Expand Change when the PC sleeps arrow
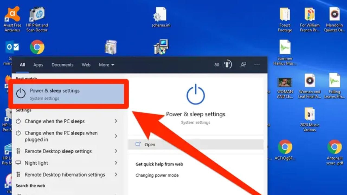This screenshot has height=195, width=347. pos(116,121)
